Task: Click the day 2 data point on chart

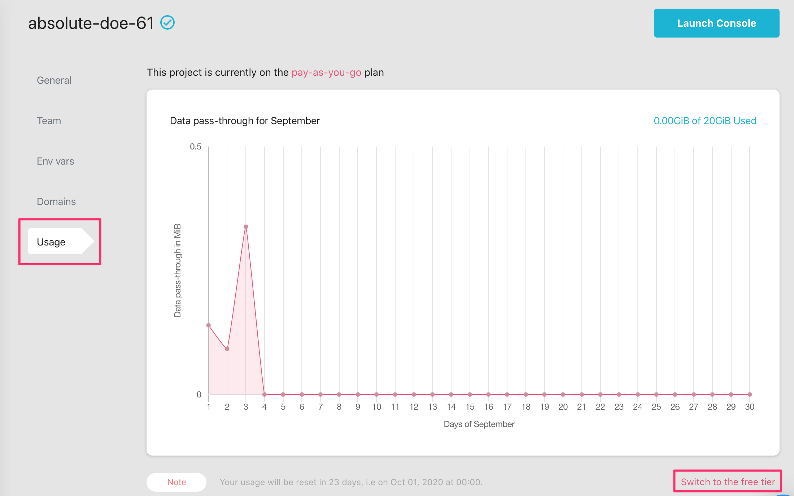Action: (227, 349)
